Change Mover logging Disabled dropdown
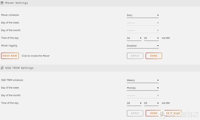The image size is (200, 120). click(143, 46)
